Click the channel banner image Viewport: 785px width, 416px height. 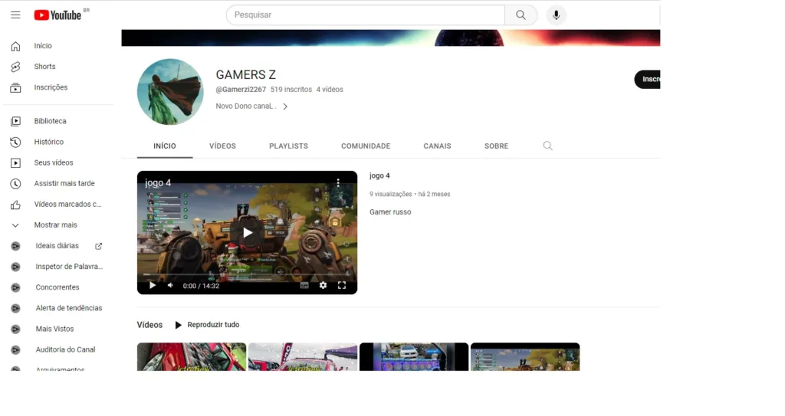[x=390, y=38]
